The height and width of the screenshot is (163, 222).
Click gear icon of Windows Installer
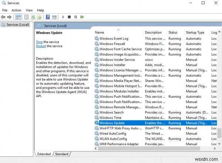point(97,65)
